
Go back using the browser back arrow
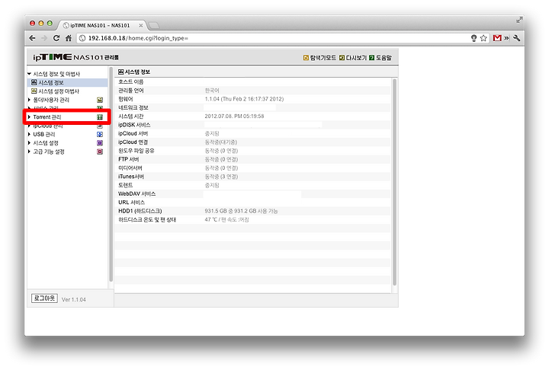coord(32,38)
